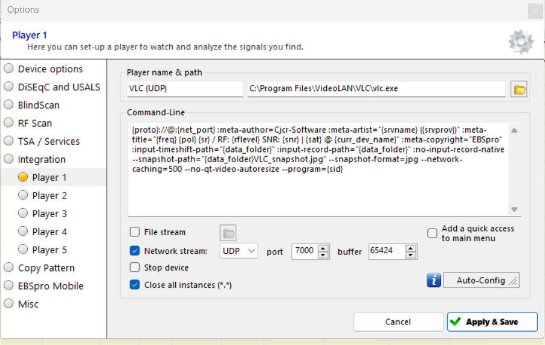Click the file stream folder browse icon

click(228, 233)
